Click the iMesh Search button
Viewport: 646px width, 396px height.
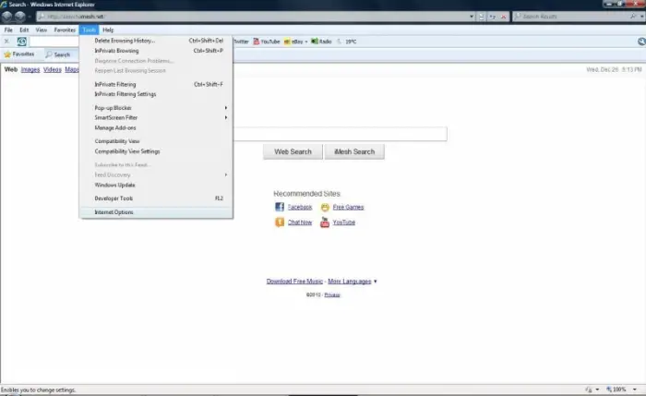[x=354, y=151]
